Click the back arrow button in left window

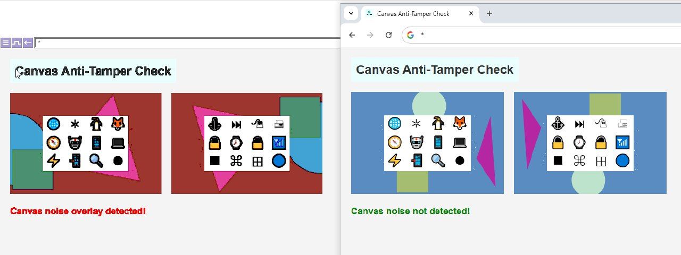[28, 42]
